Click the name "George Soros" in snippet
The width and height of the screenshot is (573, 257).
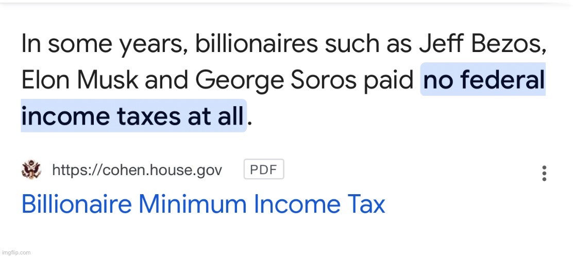276,80
